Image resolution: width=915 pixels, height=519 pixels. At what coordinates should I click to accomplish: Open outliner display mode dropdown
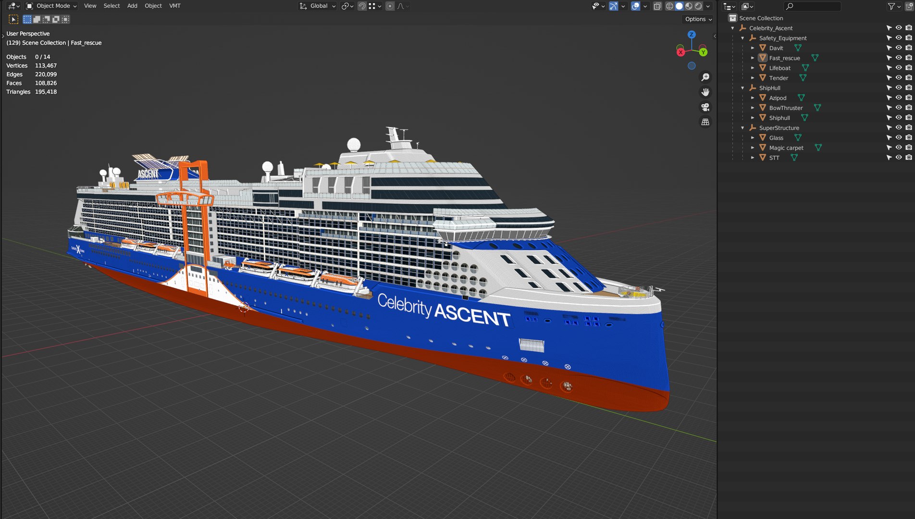tap(747, 6)
